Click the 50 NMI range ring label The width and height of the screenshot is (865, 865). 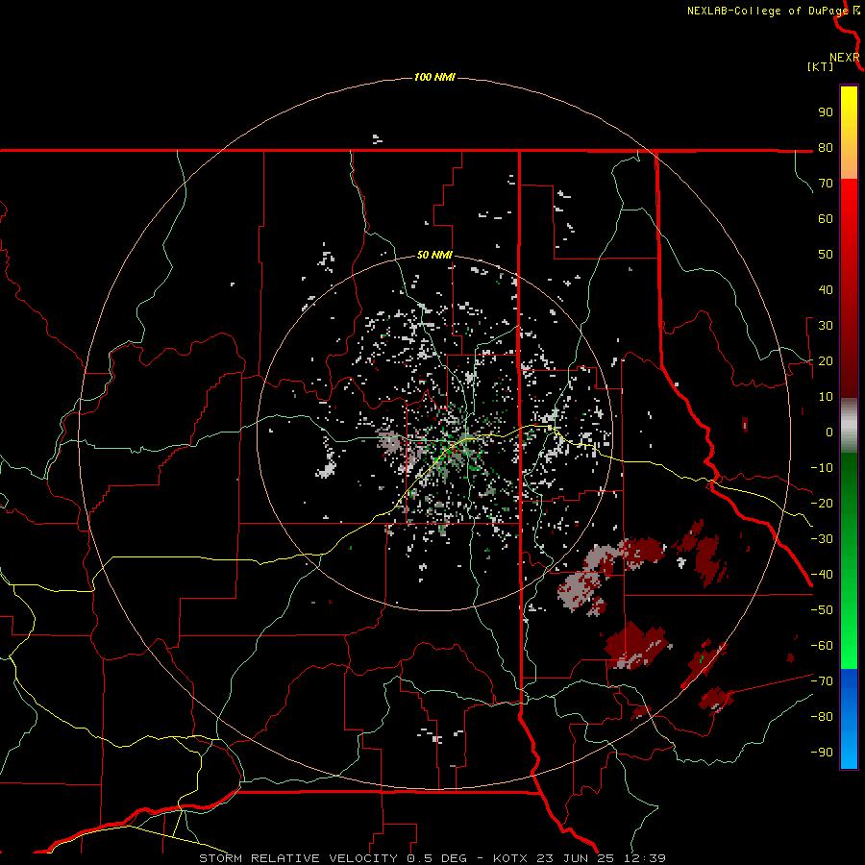[x=434, y=255]
